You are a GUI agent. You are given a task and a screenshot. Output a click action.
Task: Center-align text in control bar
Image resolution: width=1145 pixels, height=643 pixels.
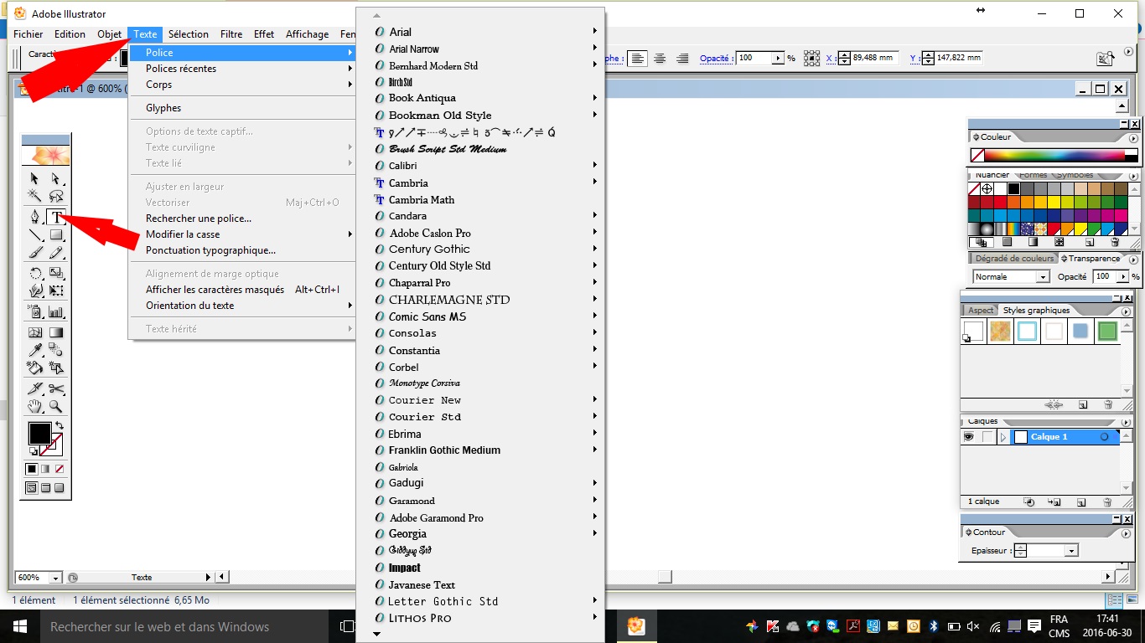[x=661, y=59]
